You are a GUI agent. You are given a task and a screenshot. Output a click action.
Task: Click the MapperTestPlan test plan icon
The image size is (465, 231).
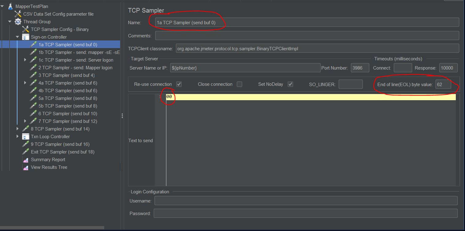tap(10, 6)
